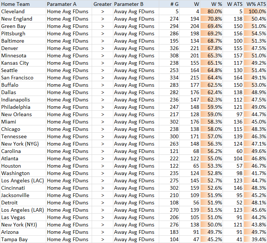Click Tennessee's 300 games cell
Image resolution: width=267 pixels, height=243 pixels.
[169, 136]
